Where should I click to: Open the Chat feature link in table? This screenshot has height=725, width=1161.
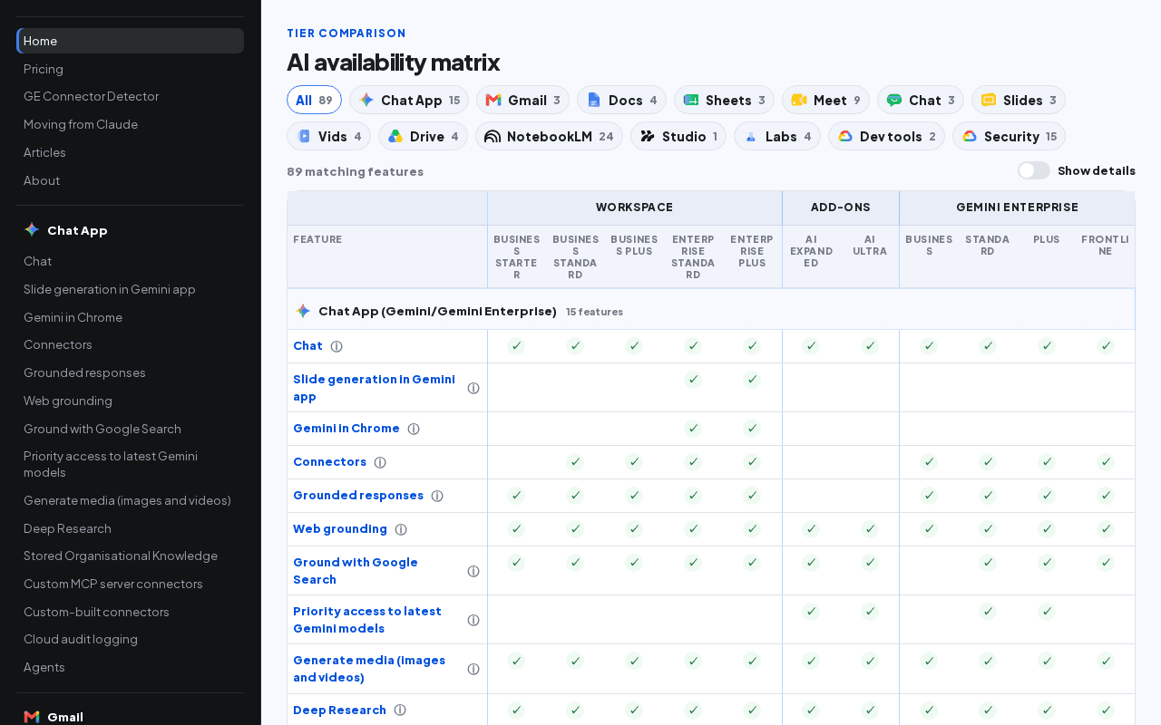307,346
